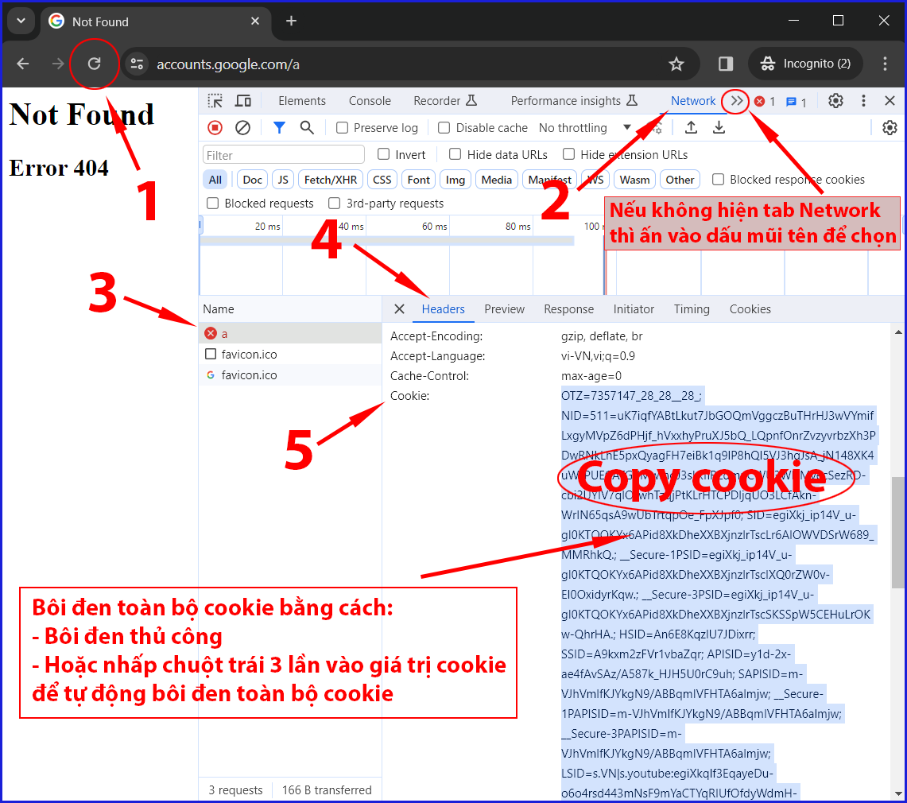Screen dimensions: 907x803
Task: Open the Incognito (2) profile button
Action: coord(806,64)
